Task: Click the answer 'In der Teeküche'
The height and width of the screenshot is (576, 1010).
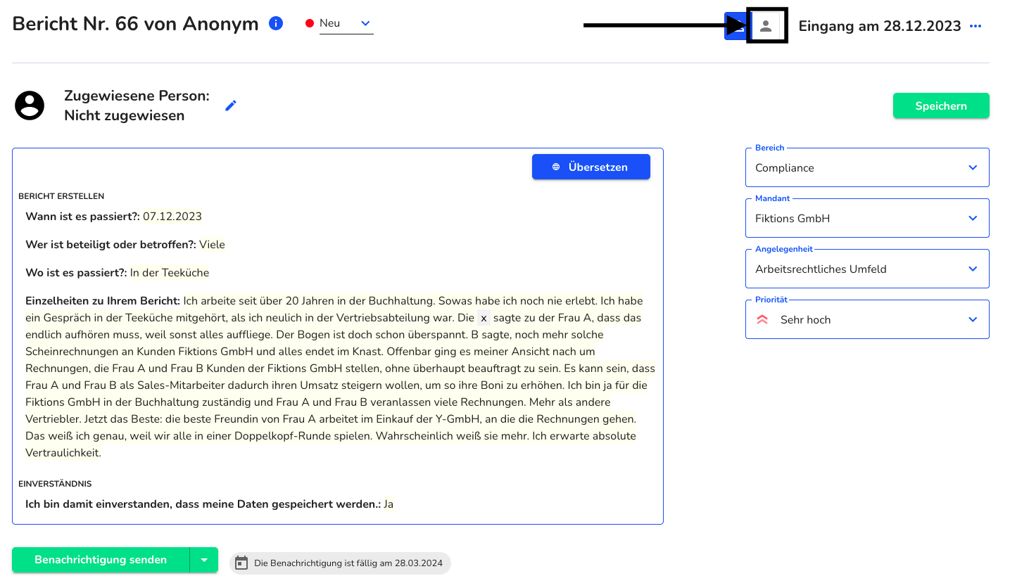Action: (170, 272)
